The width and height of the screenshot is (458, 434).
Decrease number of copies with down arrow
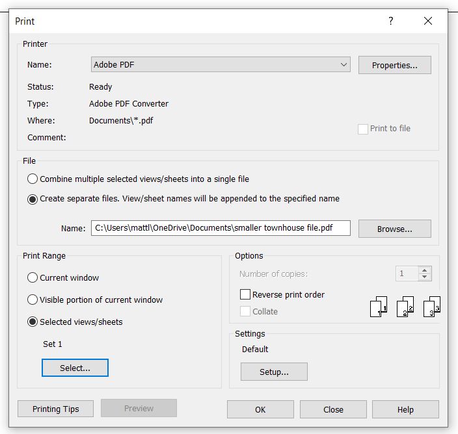click(425, 277)
